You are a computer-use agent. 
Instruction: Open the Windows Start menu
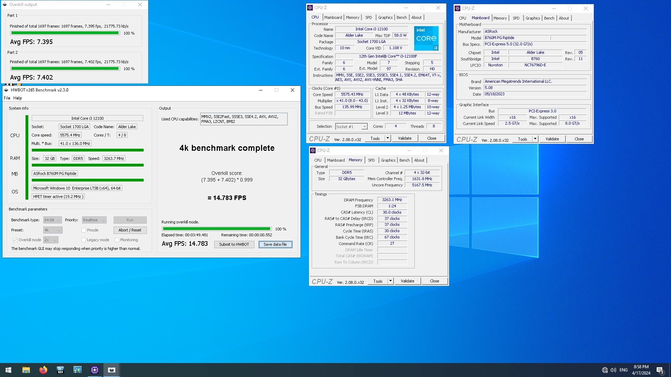point(8,370)
